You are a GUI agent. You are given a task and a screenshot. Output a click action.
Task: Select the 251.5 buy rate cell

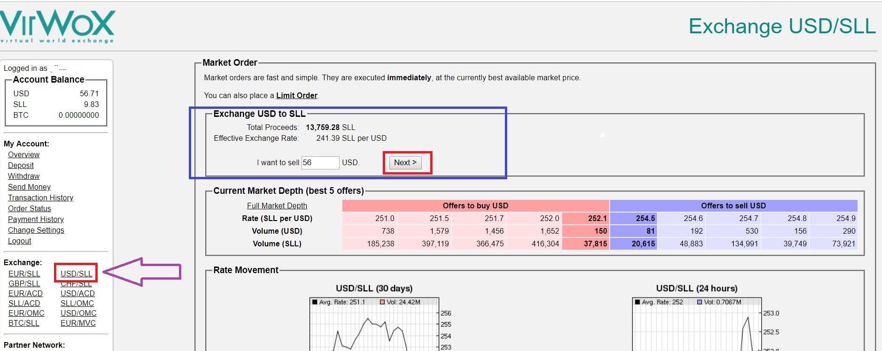(x=424, y=218)
